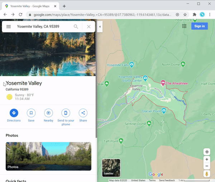Click the Peak marker at left edge
Image resolution: width=215 pixels, height=182 pixels.
tap(107, 83)
